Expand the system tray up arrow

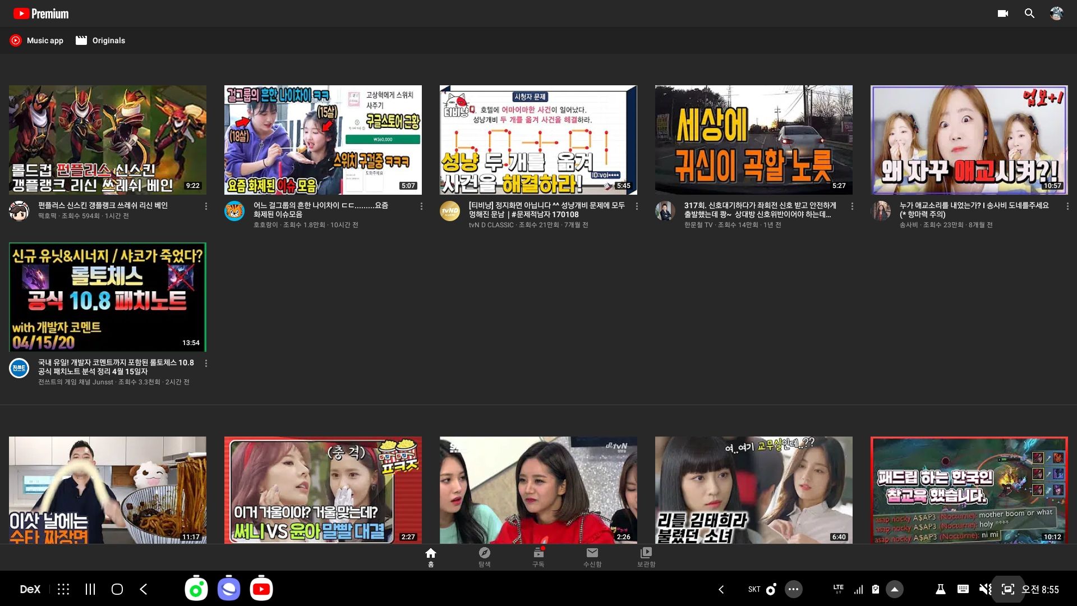point(895,589)
